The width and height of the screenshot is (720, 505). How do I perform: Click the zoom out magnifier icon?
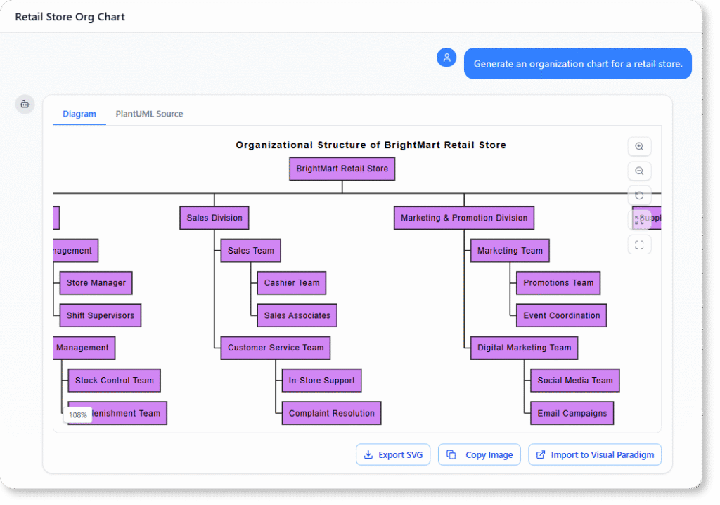point(639,171)
